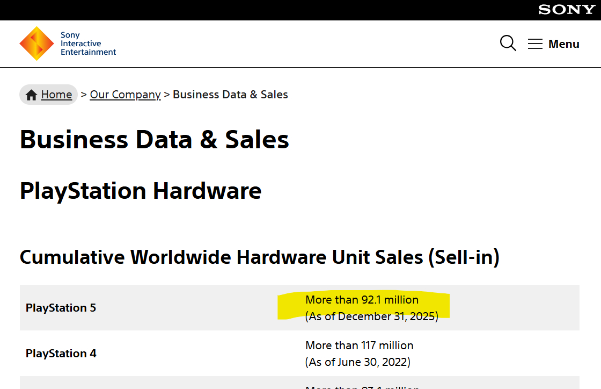Go to the Home breadcrumb link
The image size is (601, 389).
[x=56, y=95]
